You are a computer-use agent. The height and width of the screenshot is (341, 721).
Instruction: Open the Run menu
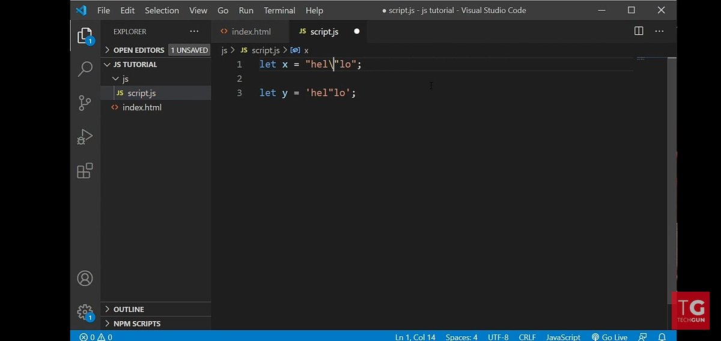pyautogui.click(x=246, y=10)
